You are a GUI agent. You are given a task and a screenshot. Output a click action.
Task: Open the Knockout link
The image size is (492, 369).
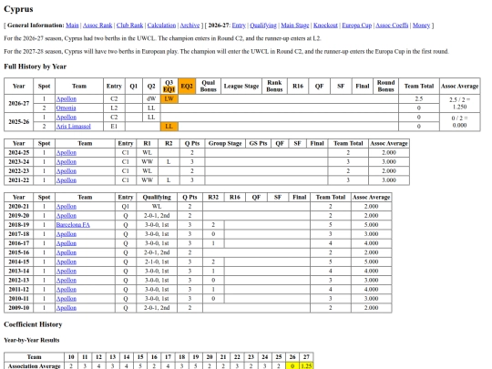[325, 26]
